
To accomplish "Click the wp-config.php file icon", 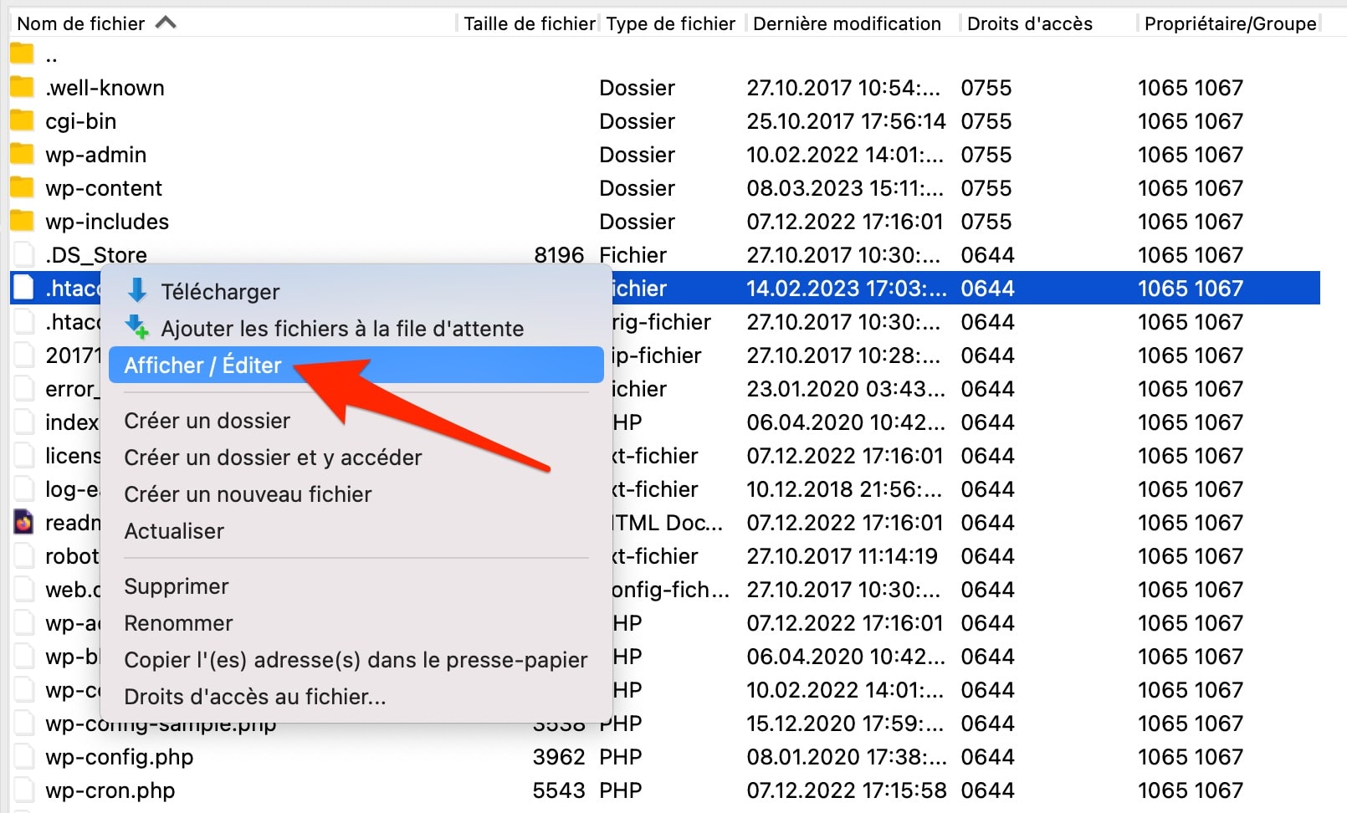I will pyautogui.click(x=23, y=756).
